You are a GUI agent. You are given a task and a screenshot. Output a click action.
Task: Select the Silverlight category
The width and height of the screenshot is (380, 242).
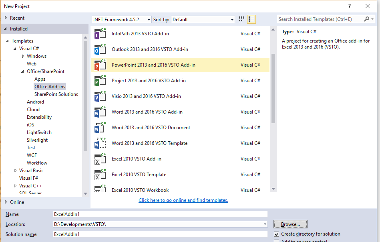[x=37, y=140]
